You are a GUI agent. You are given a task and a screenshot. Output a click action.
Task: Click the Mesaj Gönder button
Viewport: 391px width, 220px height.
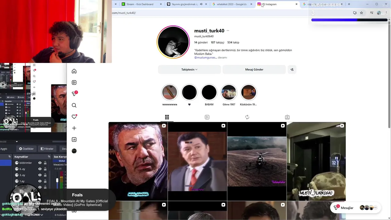(254, 69)
